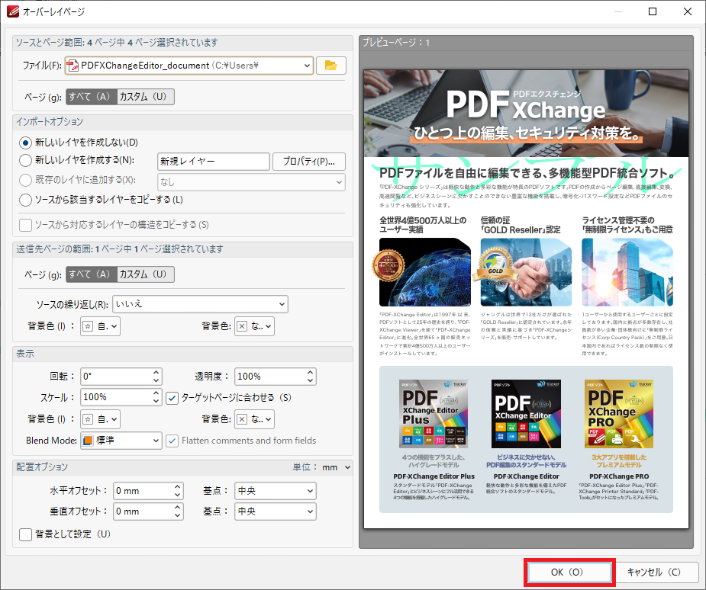Click the preview page thumbnail
Image resolution: width=706 pixels, height=590 pixels.
pyautogui.click(x=526, y=299)
